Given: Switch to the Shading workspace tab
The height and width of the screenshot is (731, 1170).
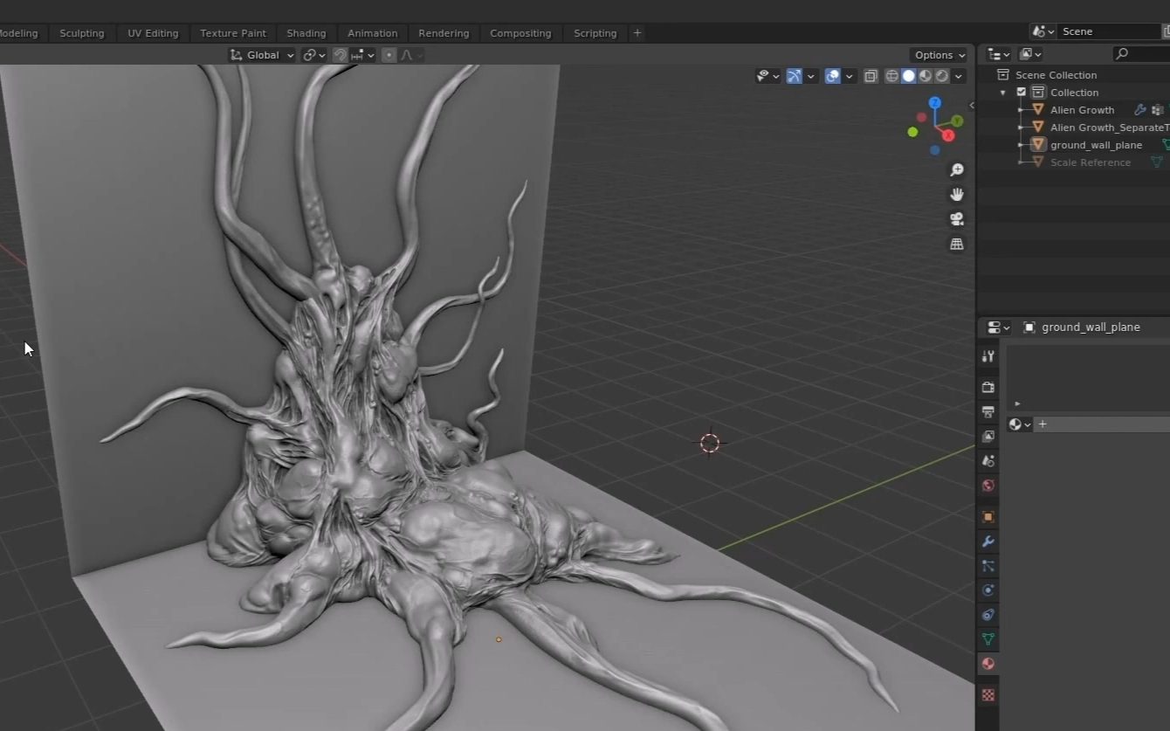Looking at the screenshot, I should point(306,33).
